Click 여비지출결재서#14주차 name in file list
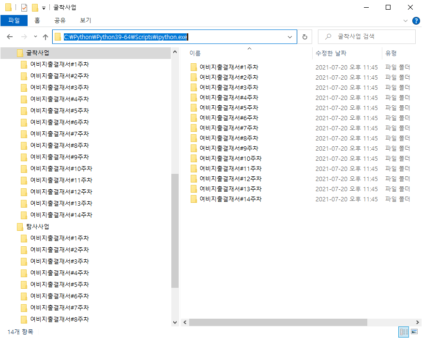 [x=230, y=199]
